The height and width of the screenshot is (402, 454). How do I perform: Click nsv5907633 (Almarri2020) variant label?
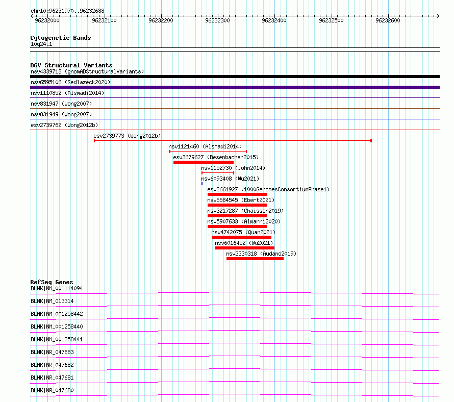pyautogui.click(x=244, y=221)
